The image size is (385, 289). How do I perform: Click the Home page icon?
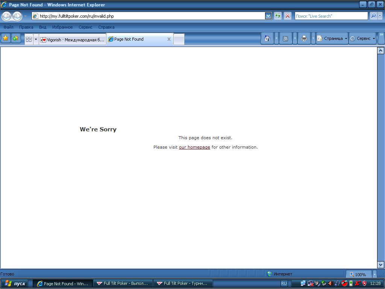click(x=267, y=38)
